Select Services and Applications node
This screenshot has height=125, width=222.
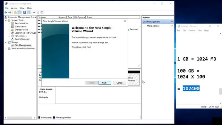pyautogui.click(x=23, y=48)
